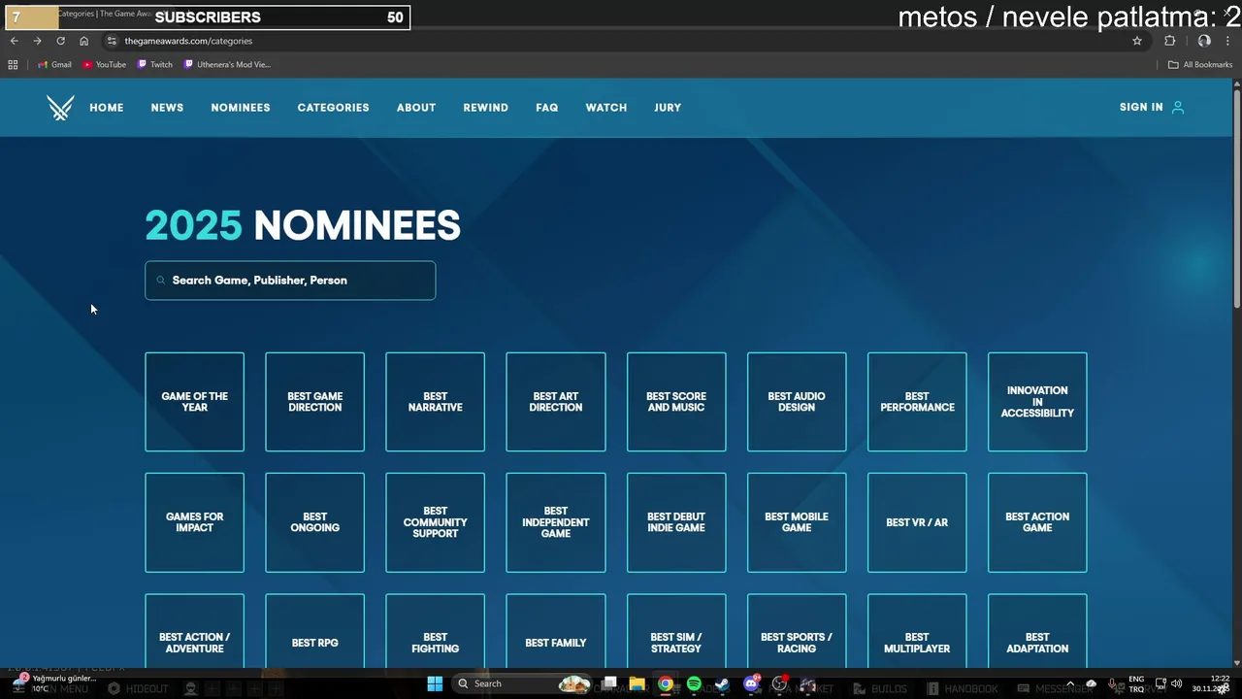Focus the Search Game, Publisher, Person field
This screenshot has width=1242, height=699.
pos(290,281)
